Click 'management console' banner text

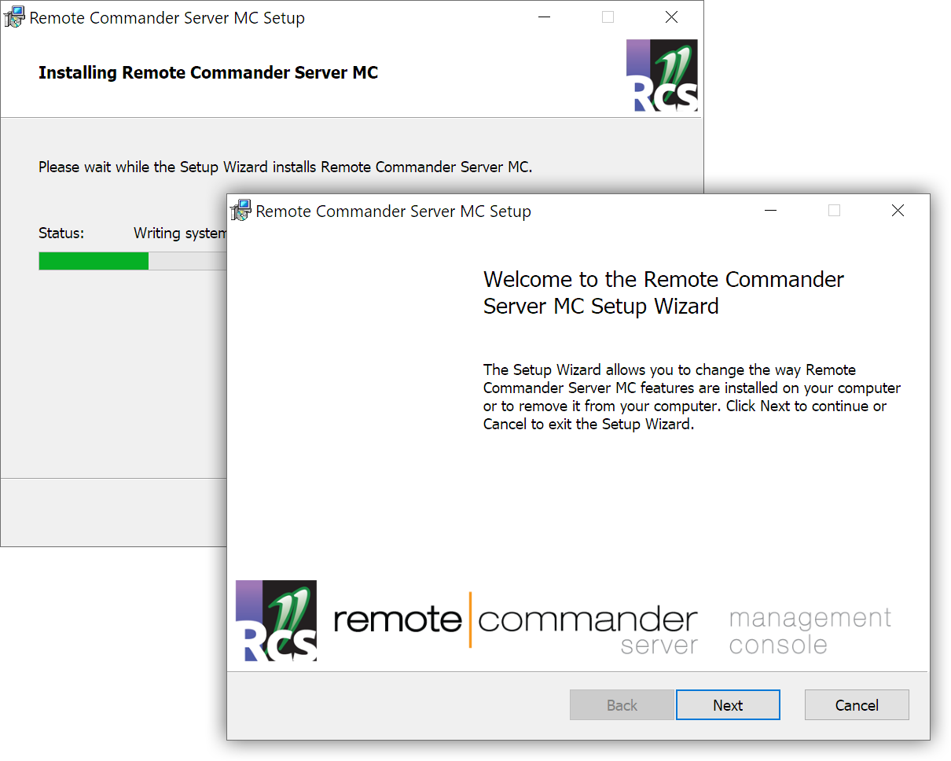pos(810,631)
